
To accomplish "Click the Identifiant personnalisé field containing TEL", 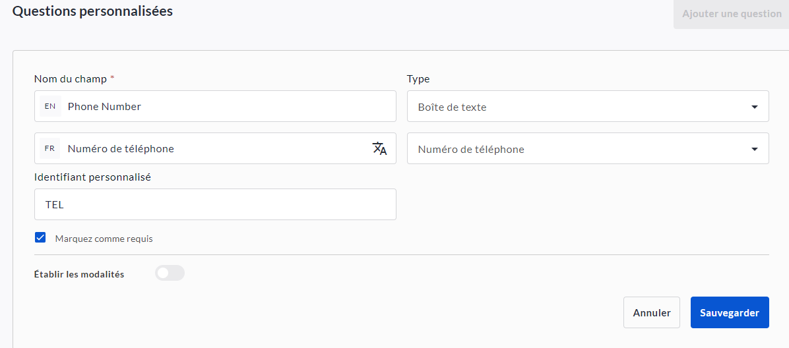I will click(x=215, y=204).
